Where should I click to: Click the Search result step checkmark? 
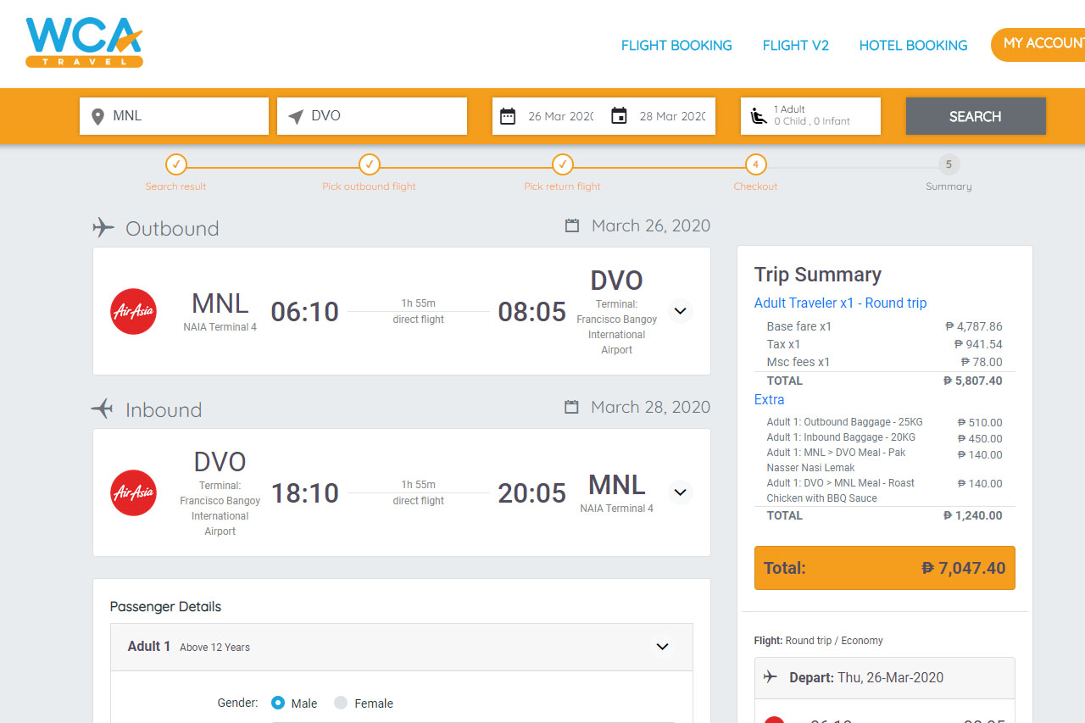pyautogui.click(x=175, y=164)
